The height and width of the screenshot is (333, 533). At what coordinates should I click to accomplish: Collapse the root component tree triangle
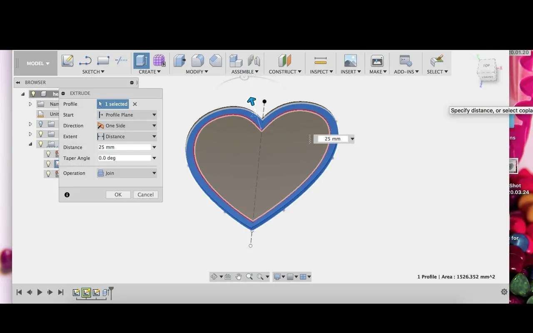pyautogui.click(x=23, y=94)
